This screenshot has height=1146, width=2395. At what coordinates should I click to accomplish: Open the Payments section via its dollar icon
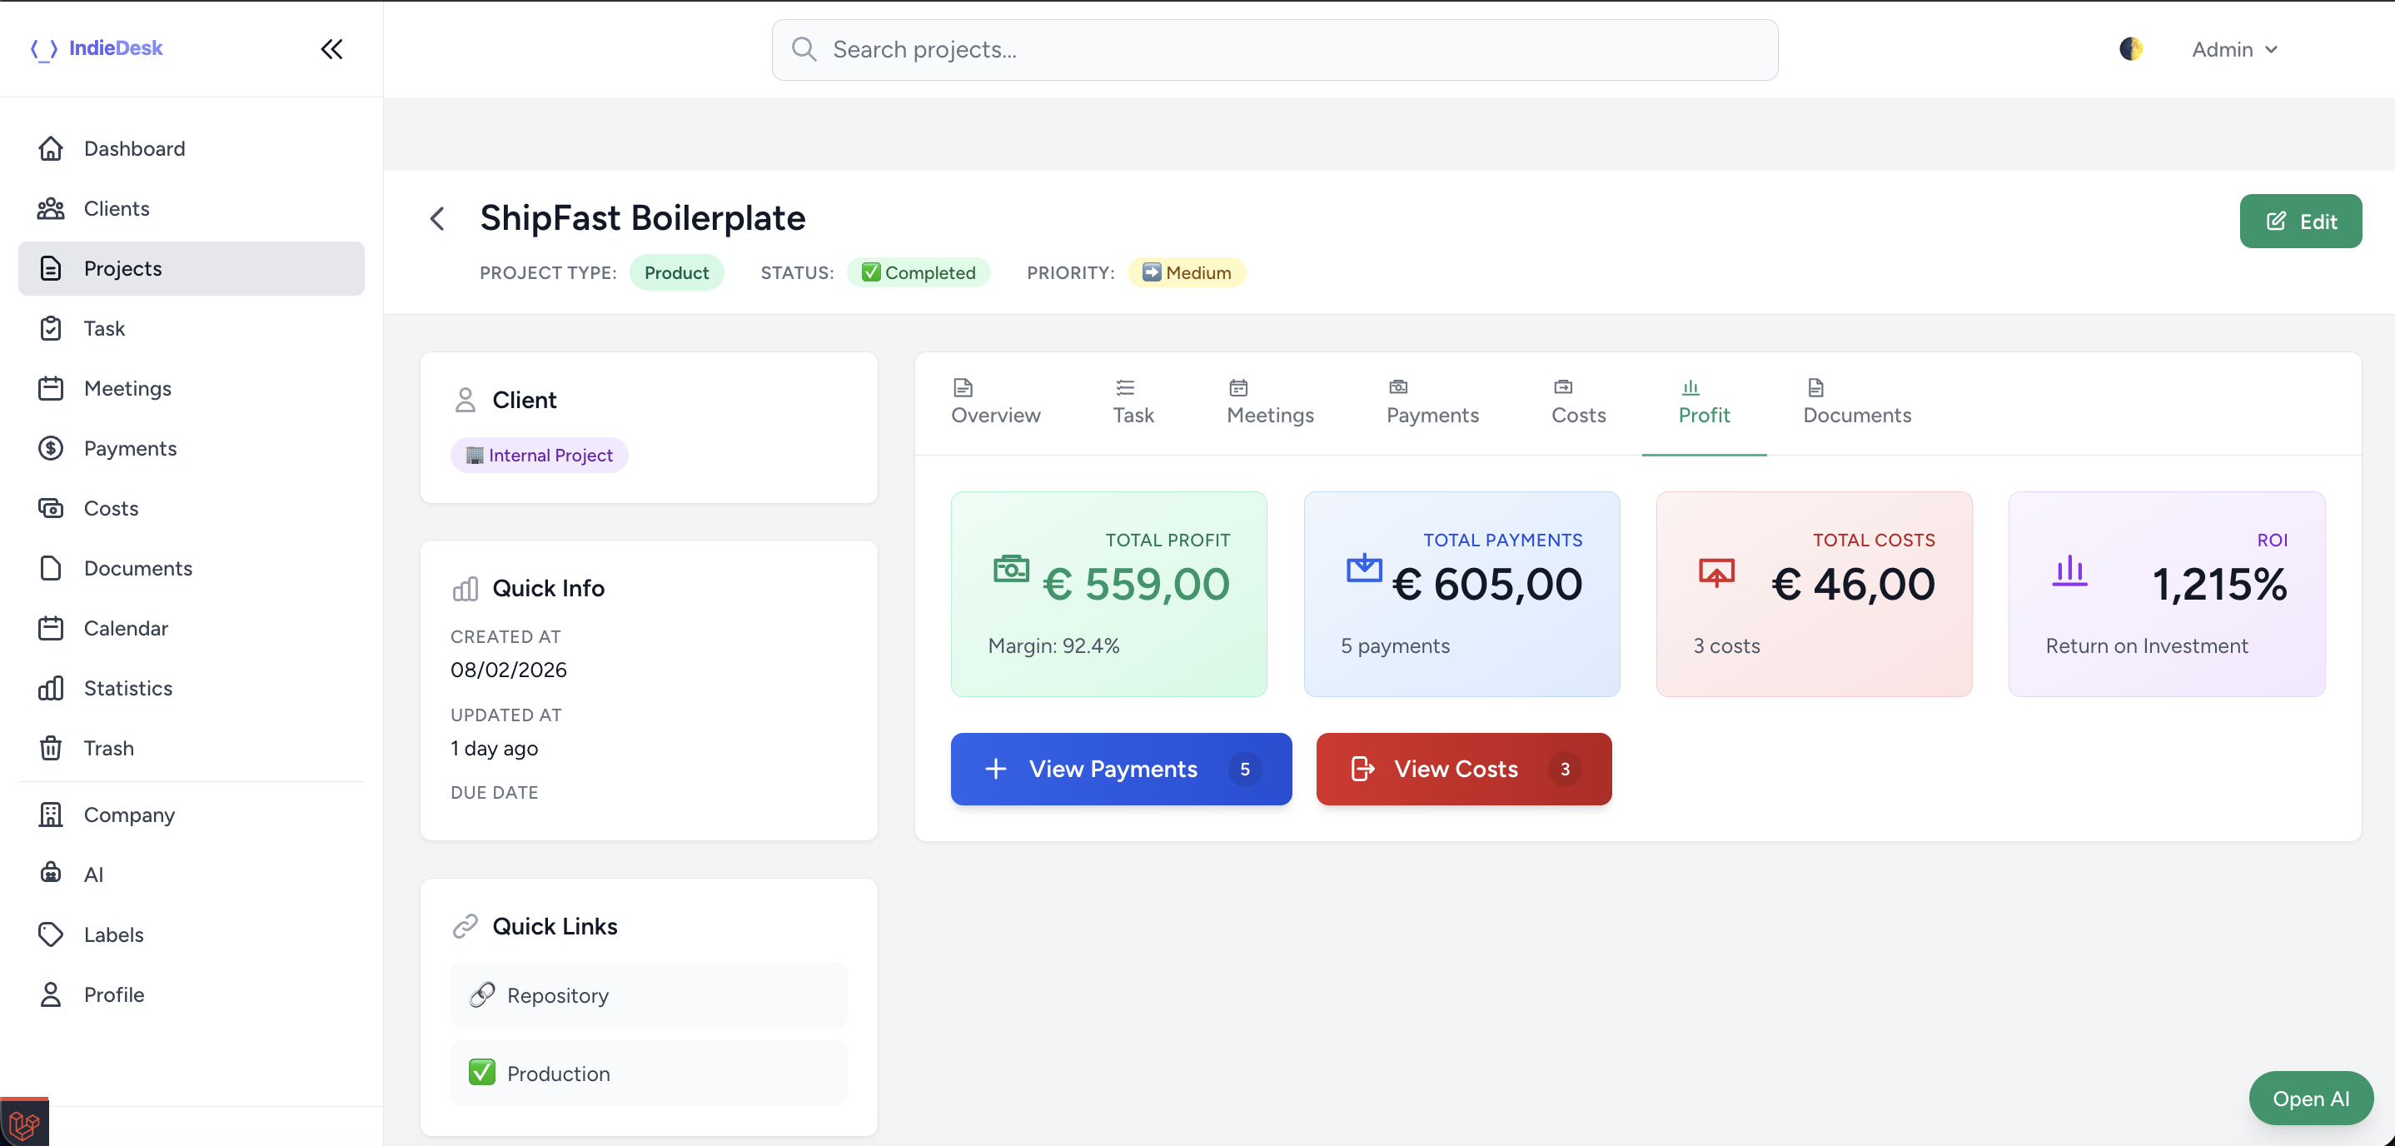pos(51,448)
